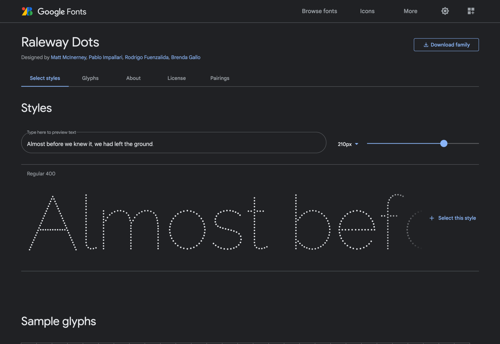Open Browse fonts in the top navigation
This screenshot has height=344, width=500.
[x=319, y=11]
